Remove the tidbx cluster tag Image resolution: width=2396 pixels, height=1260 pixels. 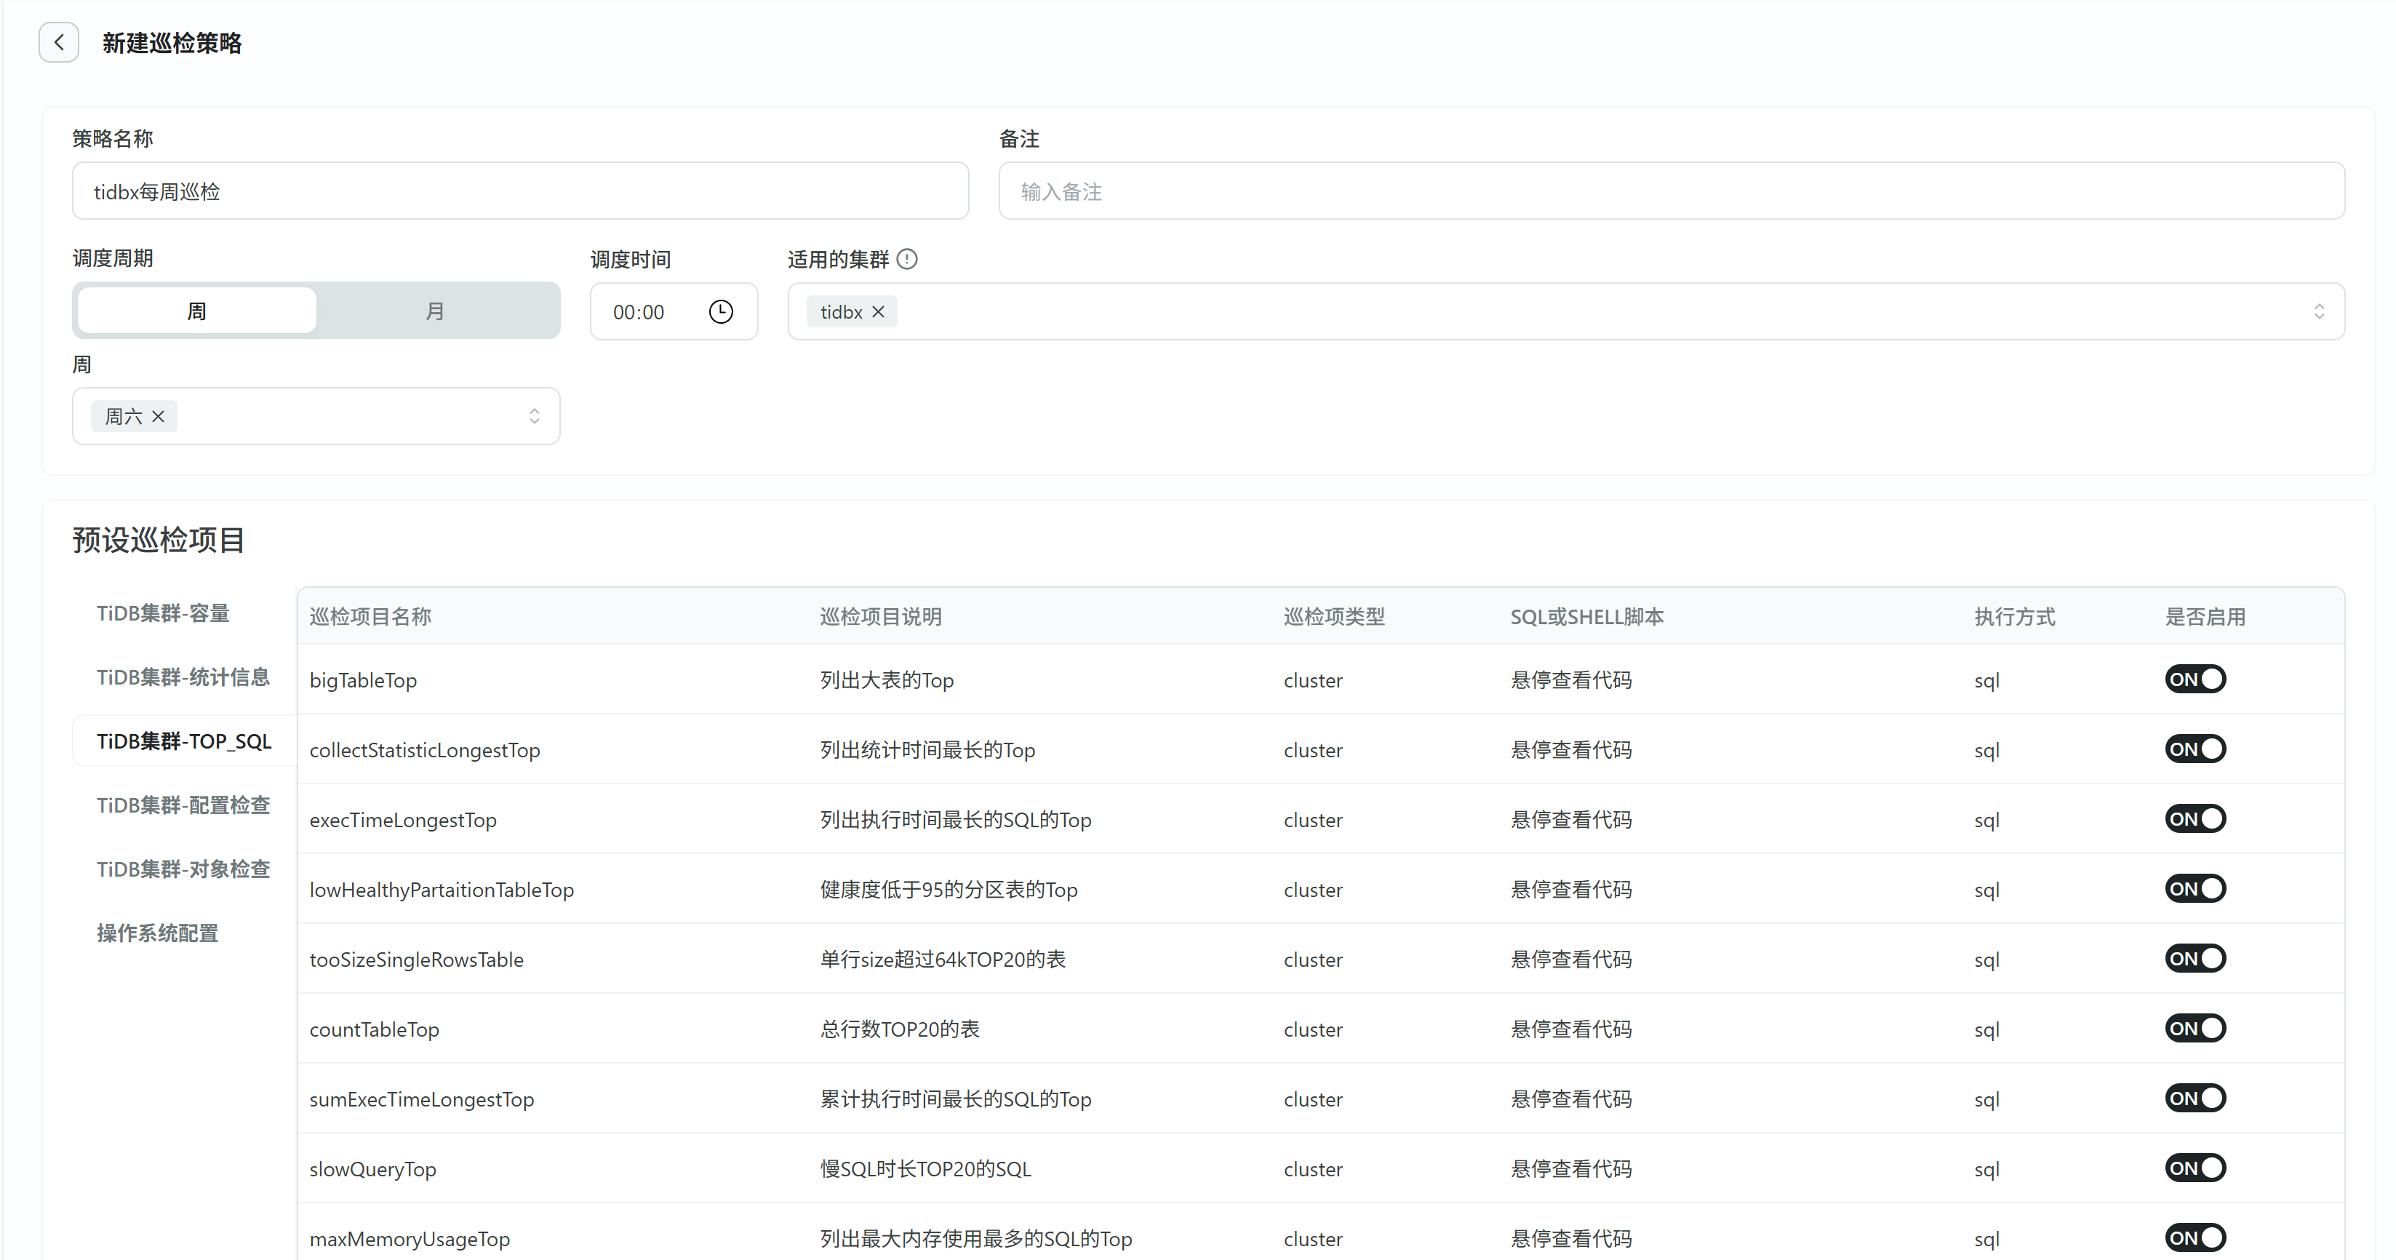878,313
